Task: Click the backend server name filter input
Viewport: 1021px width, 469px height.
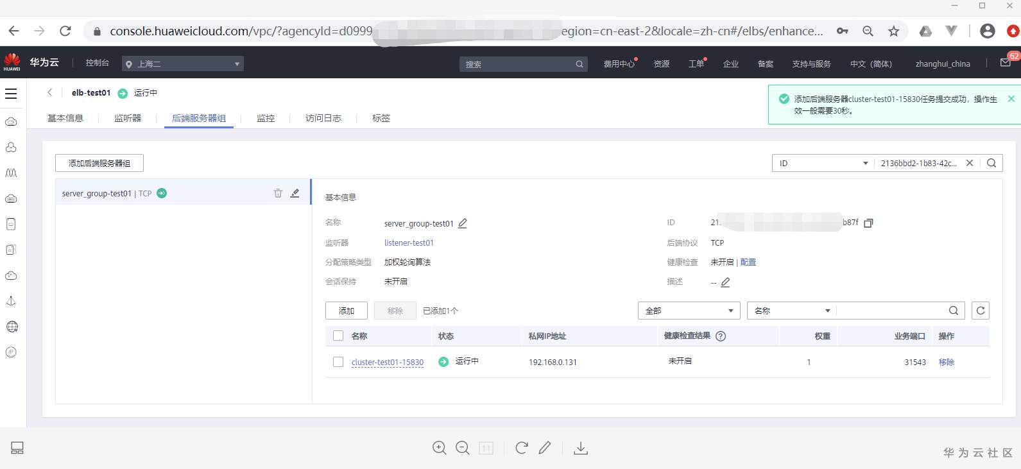Action: (891, 311)
